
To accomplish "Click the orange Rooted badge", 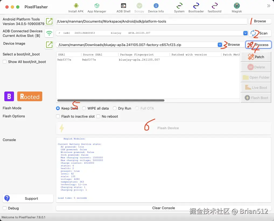I will pos(30,96).
